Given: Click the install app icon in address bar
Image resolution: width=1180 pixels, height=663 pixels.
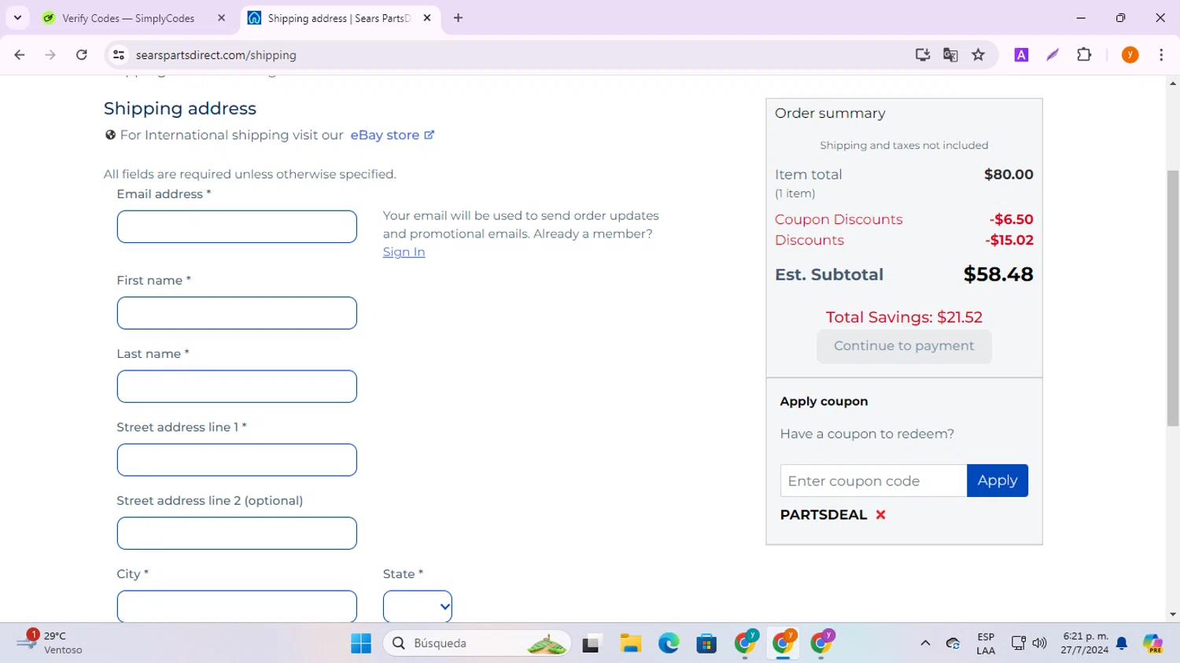Looking at the screenshot, I should pyautogui.click(x=923, y=55).
